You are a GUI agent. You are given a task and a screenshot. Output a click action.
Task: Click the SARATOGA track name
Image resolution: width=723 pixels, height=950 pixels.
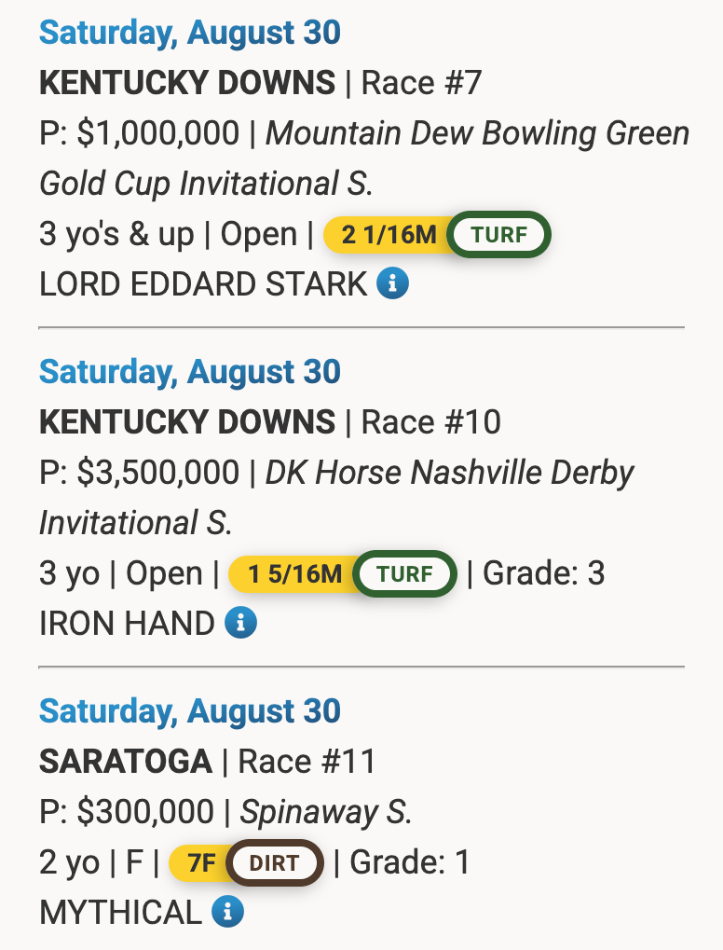pos(126,762)
